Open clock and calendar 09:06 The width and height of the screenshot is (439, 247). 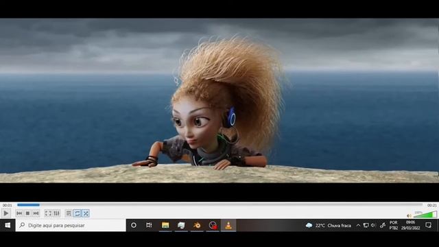[x=410, y=225]
